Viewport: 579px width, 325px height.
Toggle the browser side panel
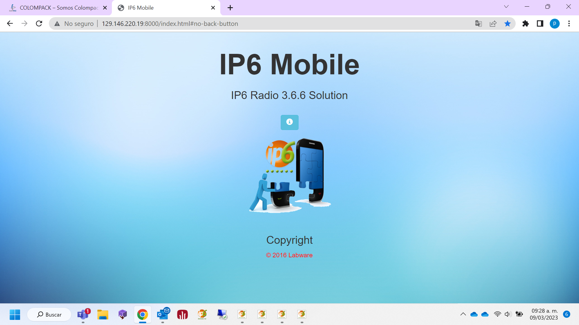coord(540,23)
